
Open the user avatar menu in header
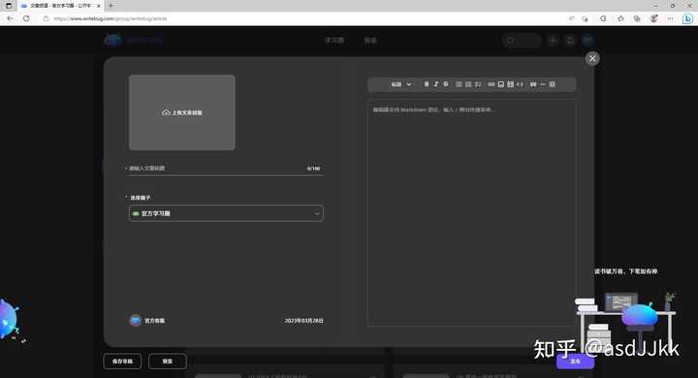pyautogui.click(x=588, y=41)
